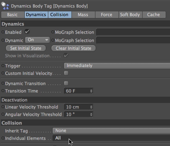The width and height of the screenshot is (170, 146).
Task: Click the keyframe dot beside Dynamic
Action: 3,40
